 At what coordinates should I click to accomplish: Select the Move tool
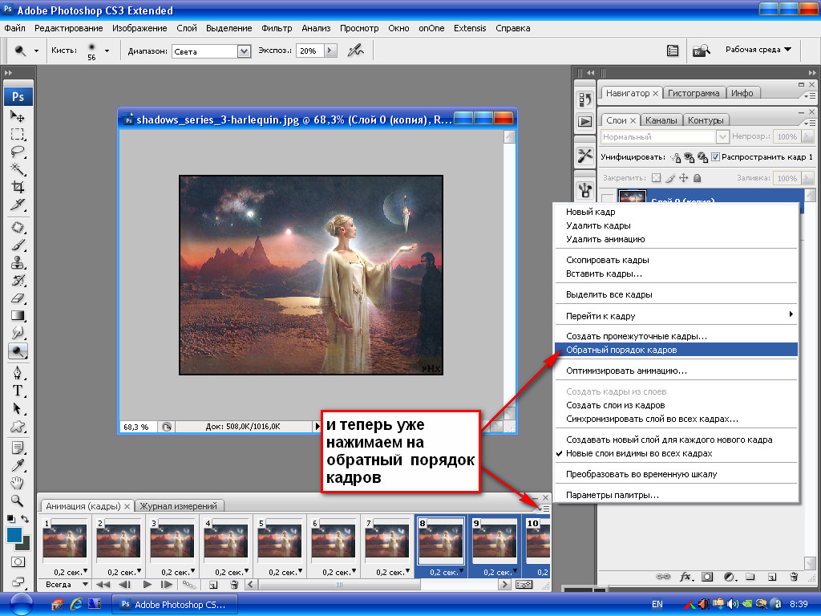18,115
